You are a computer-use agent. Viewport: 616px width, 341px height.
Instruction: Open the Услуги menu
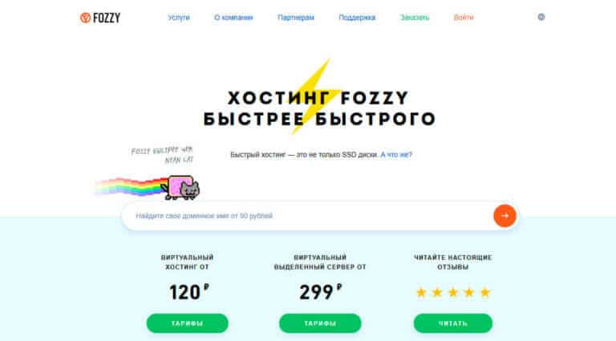click(x=179, y=18)
